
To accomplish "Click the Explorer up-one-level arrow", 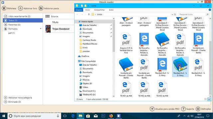I will (89, 14).
